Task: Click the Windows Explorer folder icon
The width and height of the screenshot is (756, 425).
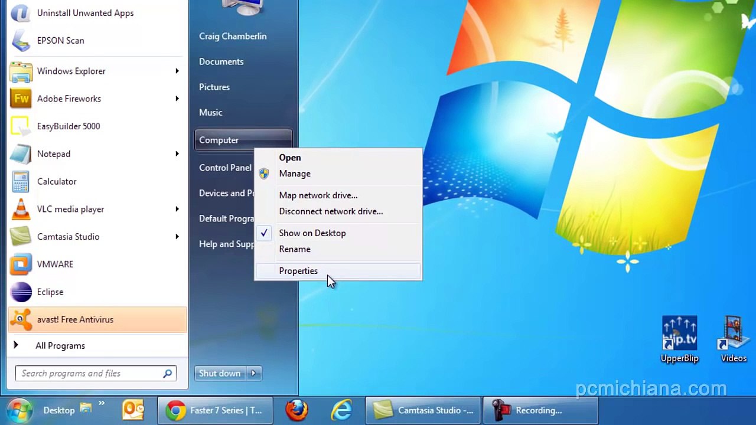Action: tap(21, 71)
